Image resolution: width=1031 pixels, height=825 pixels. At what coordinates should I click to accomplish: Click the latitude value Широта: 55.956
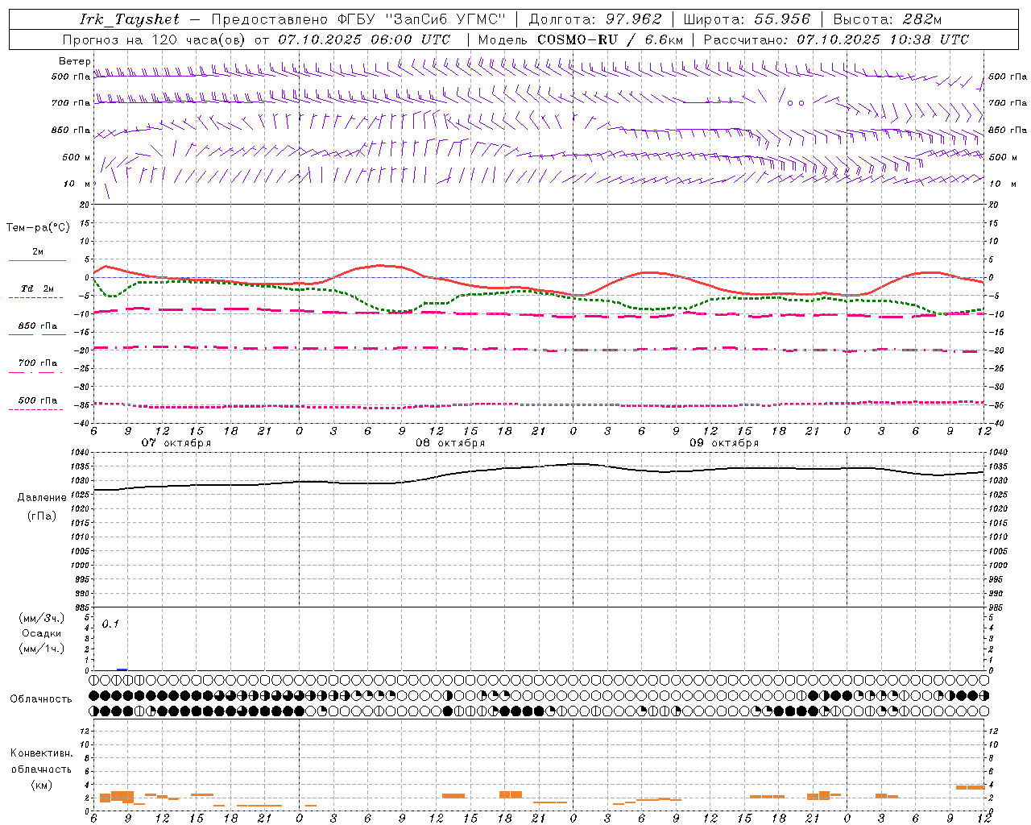click(747, 20)
